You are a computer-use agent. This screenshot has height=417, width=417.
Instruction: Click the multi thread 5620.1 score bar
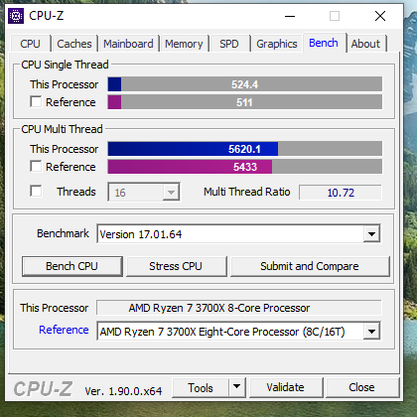click(244, 149)
